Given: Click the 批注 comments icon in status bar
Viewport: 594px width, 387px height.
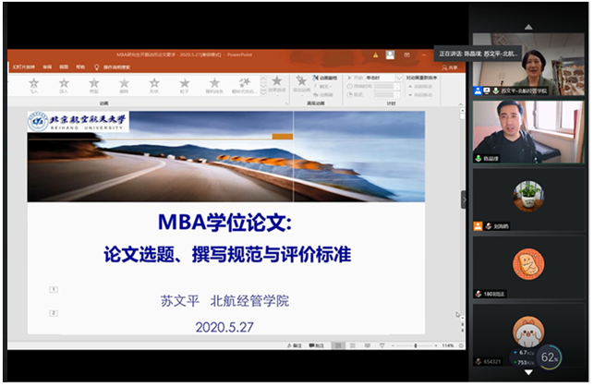Looking at the screenshot, I should pyautogui.click(x=319, y=345).
